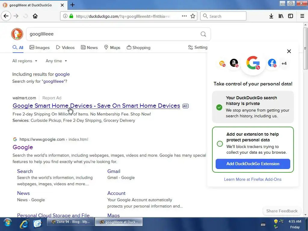This screenshot has height=231, width=308.
Task: Switch to the News tab
Action: pos(89,48)
